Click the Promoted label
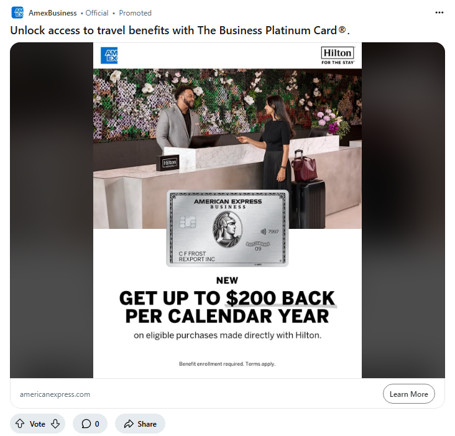The width and height of the screenshot is (455, 436). pos(136,12)
